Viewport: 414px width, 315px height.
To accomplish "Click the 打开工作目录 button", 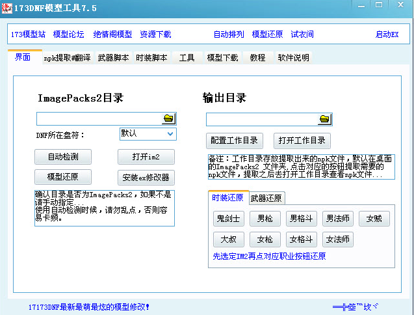I will 302,141.
